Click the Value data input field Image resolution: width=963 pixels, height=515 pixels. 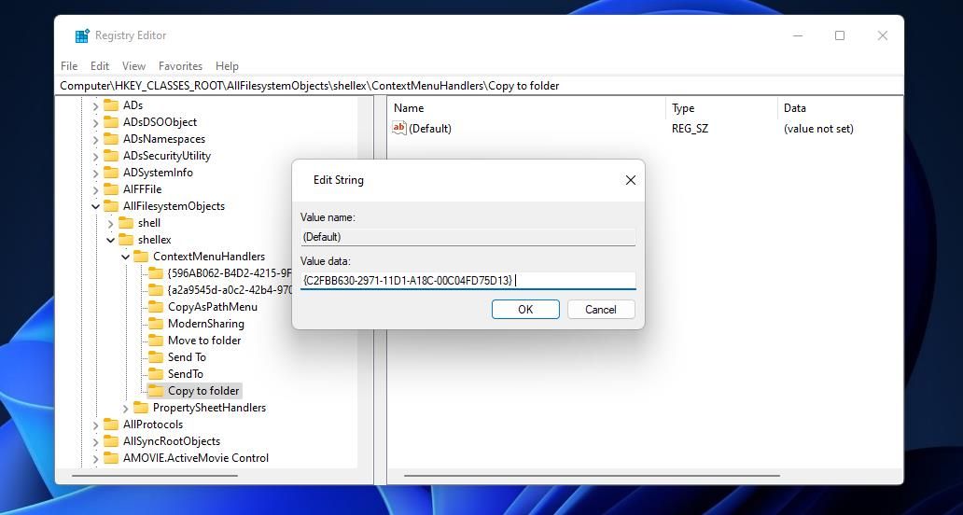click(468, 281)
